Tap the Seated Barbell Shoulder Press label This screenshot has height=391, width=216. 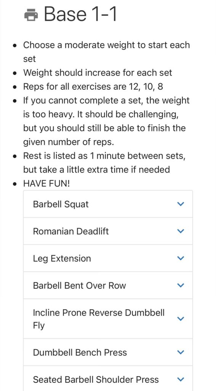(96, 380)
